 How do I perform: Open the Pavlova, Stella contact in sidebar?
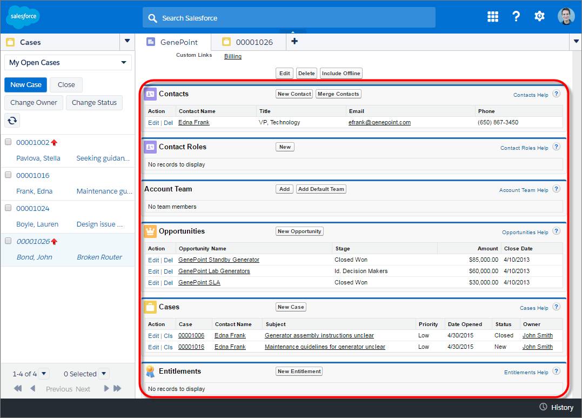[x=38, y=158]
